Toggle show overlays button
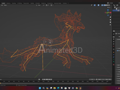120x90 pixels. click(98, 5)
